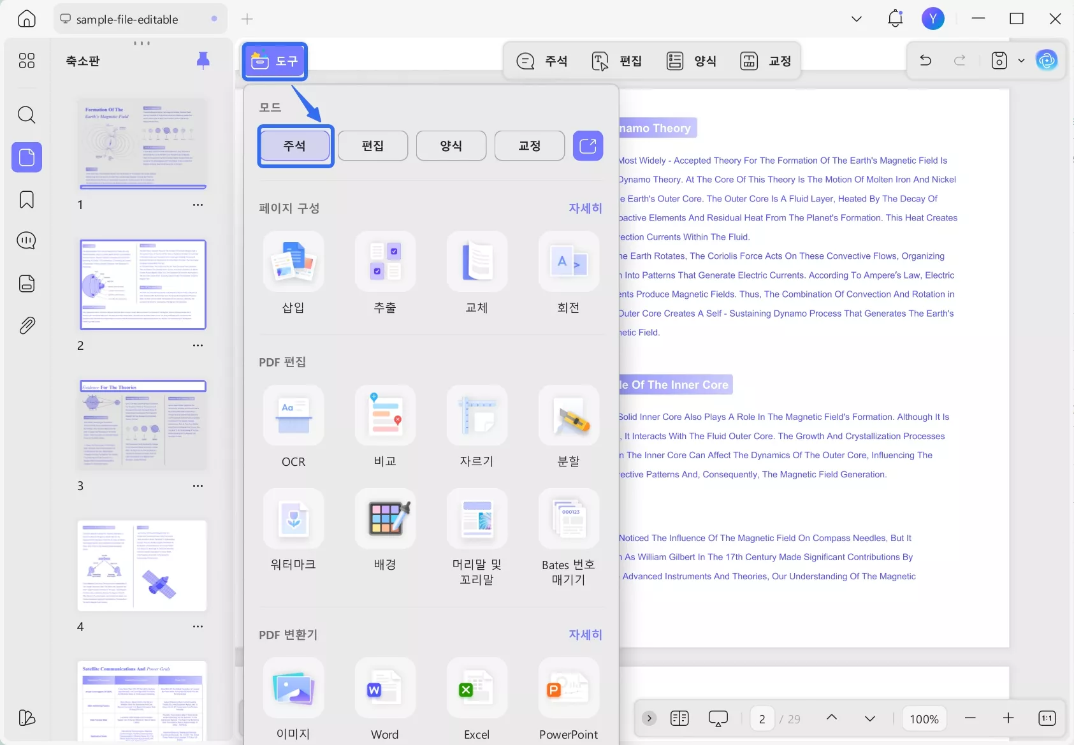Click the blue share/export mode icon

pyautogui.click(x=588, y=146)
